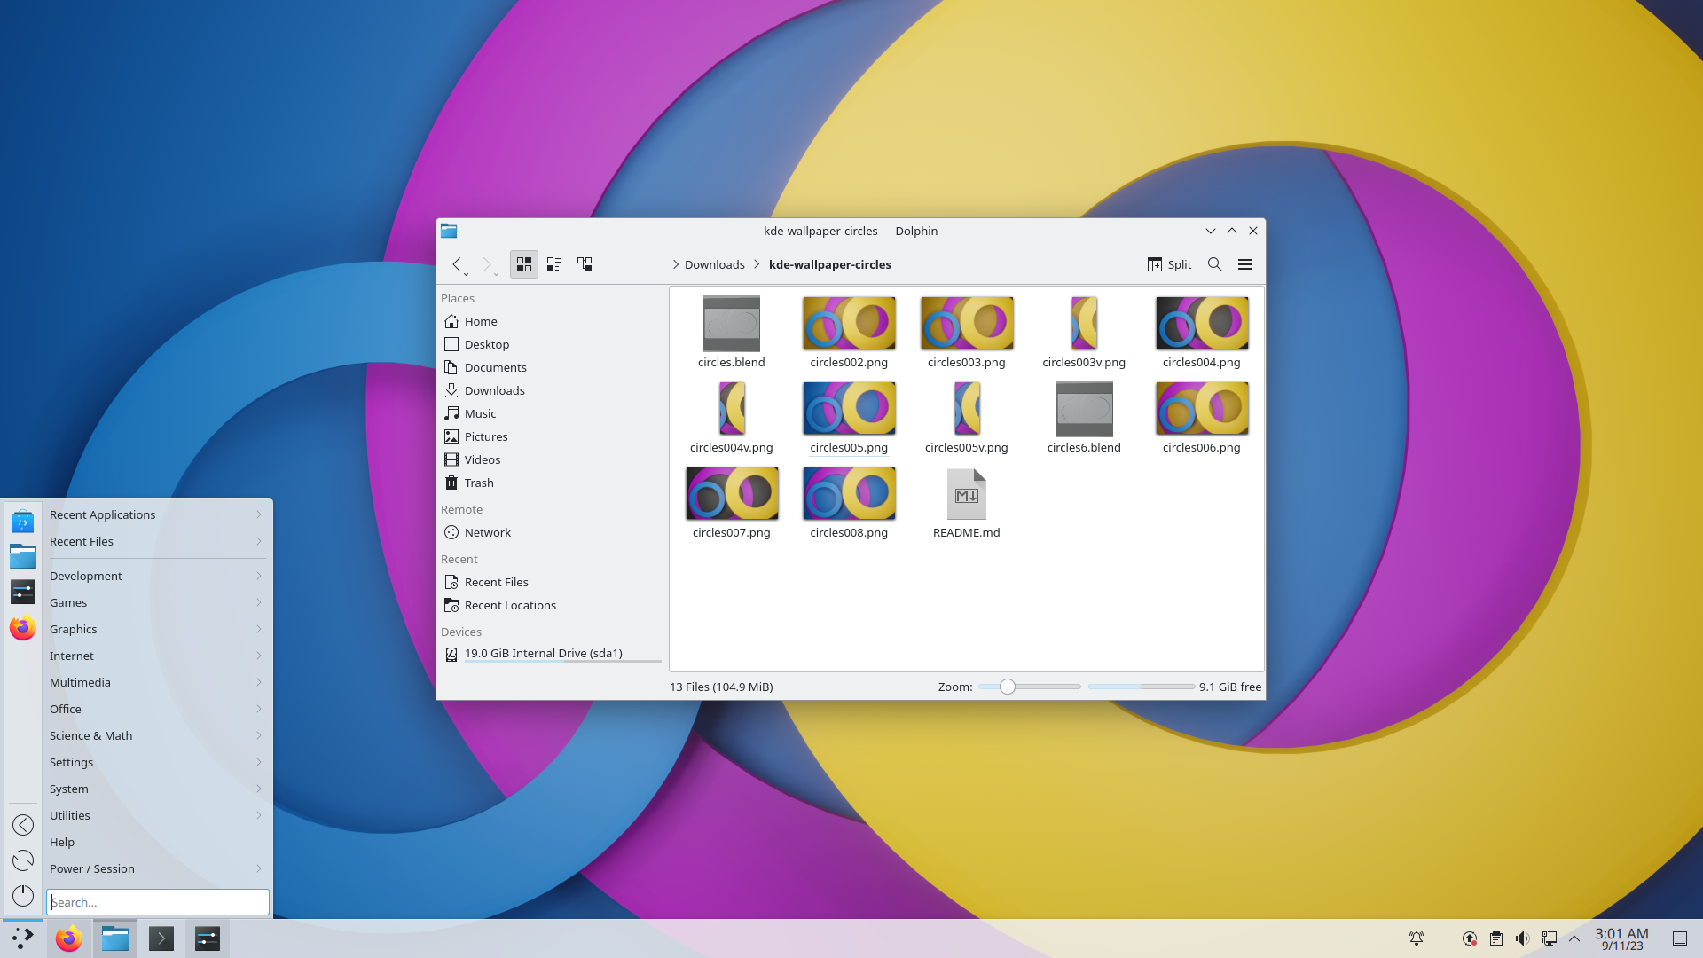This screenshot has width=1703, height=958.
Task: Open the volume tray icon
Action: (x=1523, y=938)
